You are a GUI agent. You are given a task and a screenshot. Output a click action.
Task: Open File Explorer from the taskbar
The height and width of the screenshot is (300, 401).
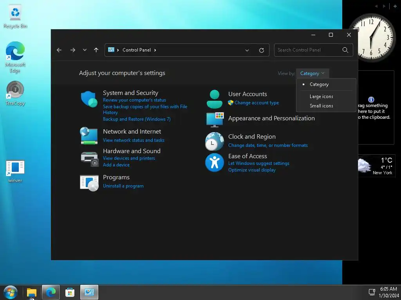32,292
